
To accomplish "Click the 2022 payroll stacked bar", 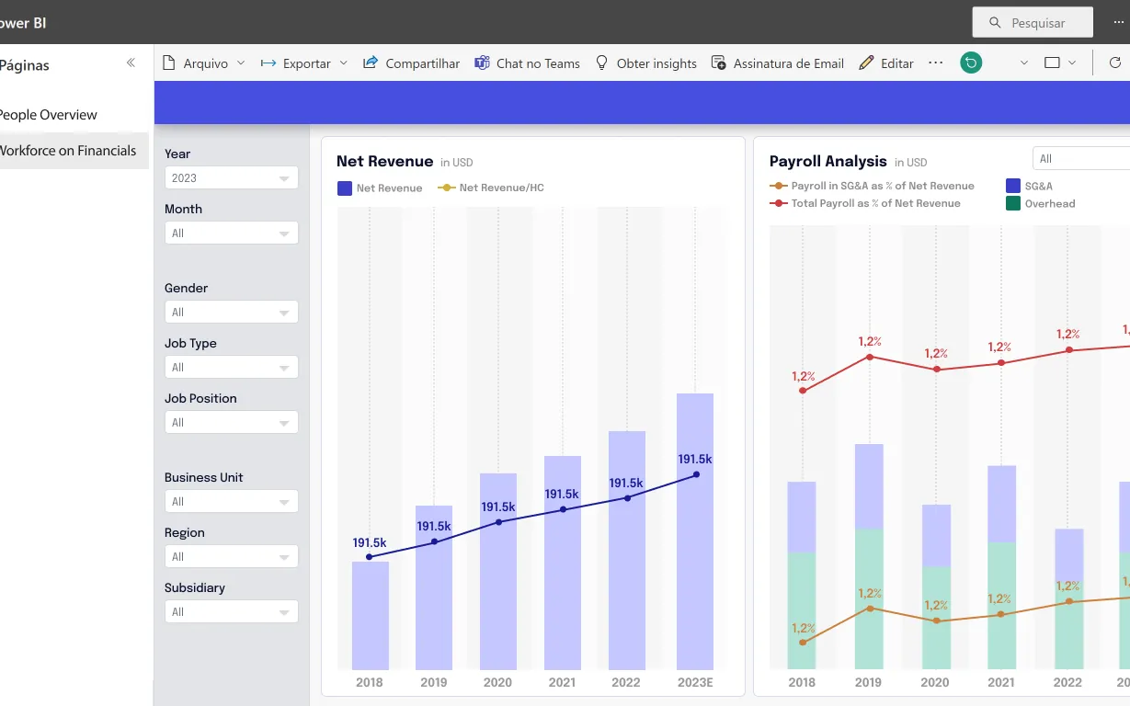I will tap(1069, 599).
